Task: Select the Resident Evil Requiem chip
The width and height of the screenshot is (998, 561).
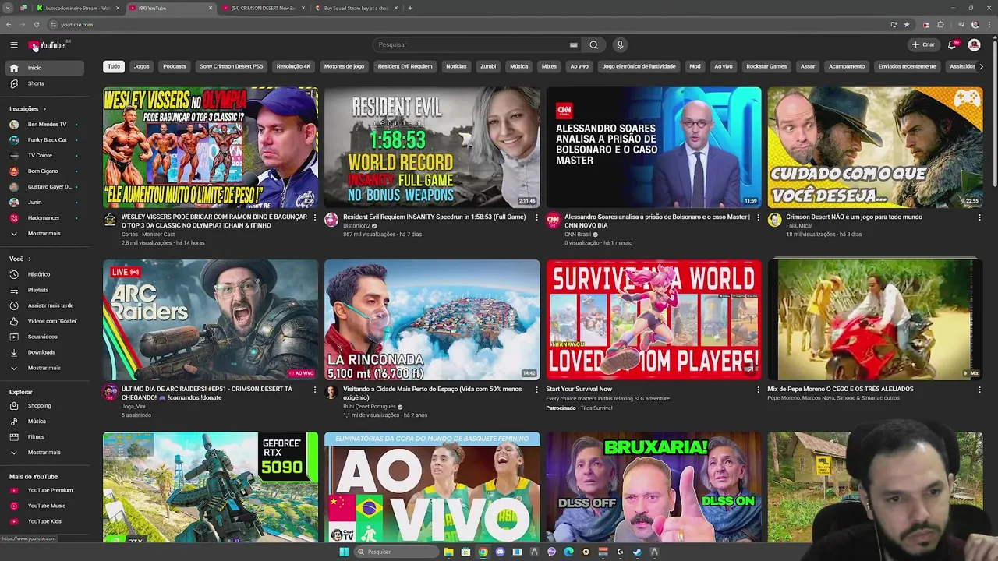Action: pyautogui.click(x=405, y=66)
